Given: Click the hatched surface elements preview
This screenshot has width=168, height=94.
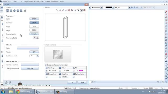Looking at the screenshot, I should [x=58, y=54].
